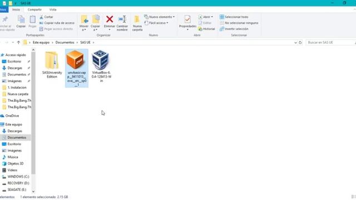Click the Cortar scissors option
This screenshot has height=200, width=356.
pos(46,17)
